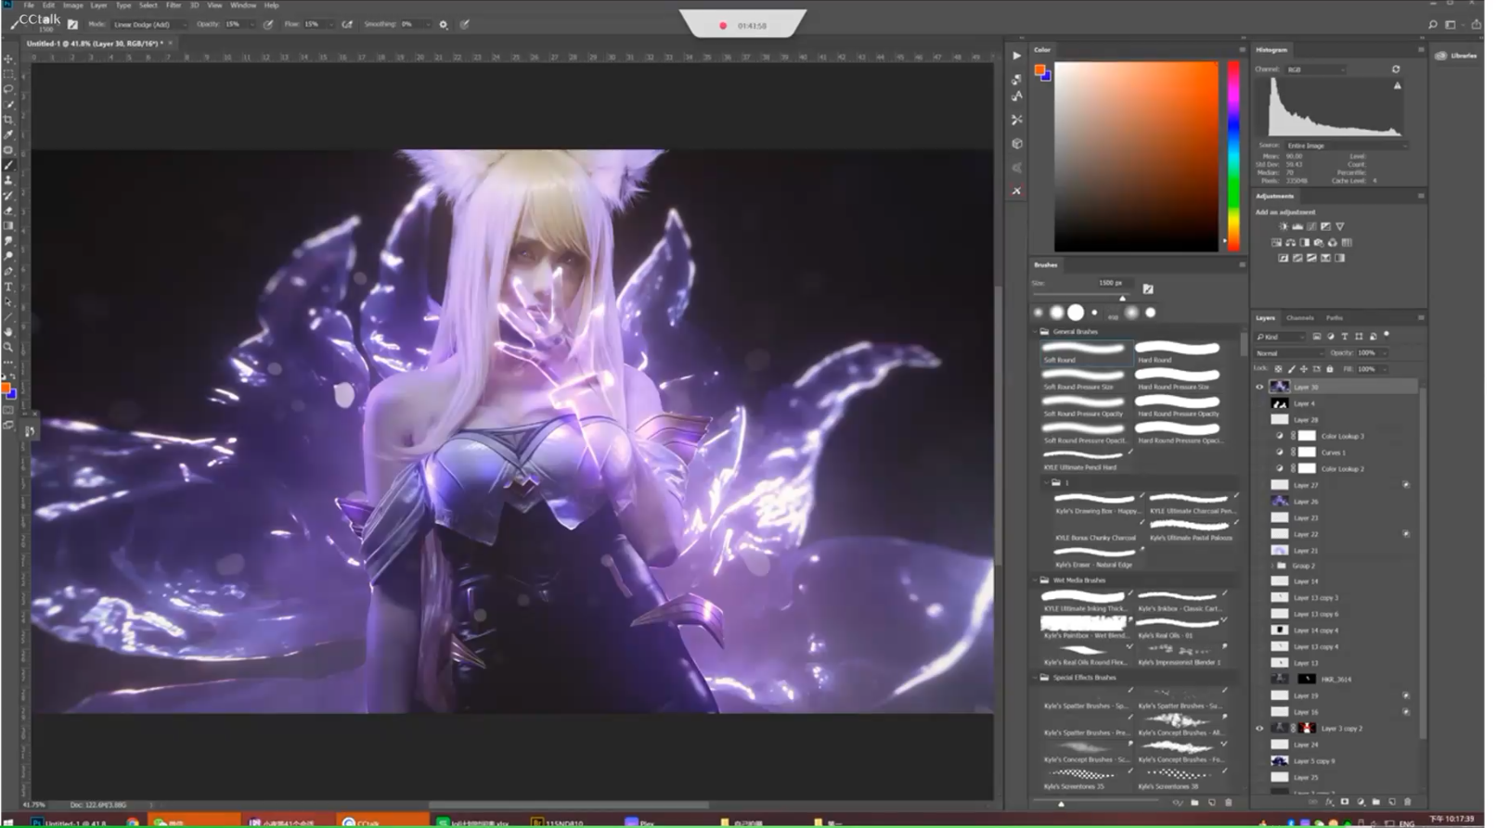Toggle lock image pixels brush icon
Screen dimensions: 1496x828
[x=1291, y=369]
